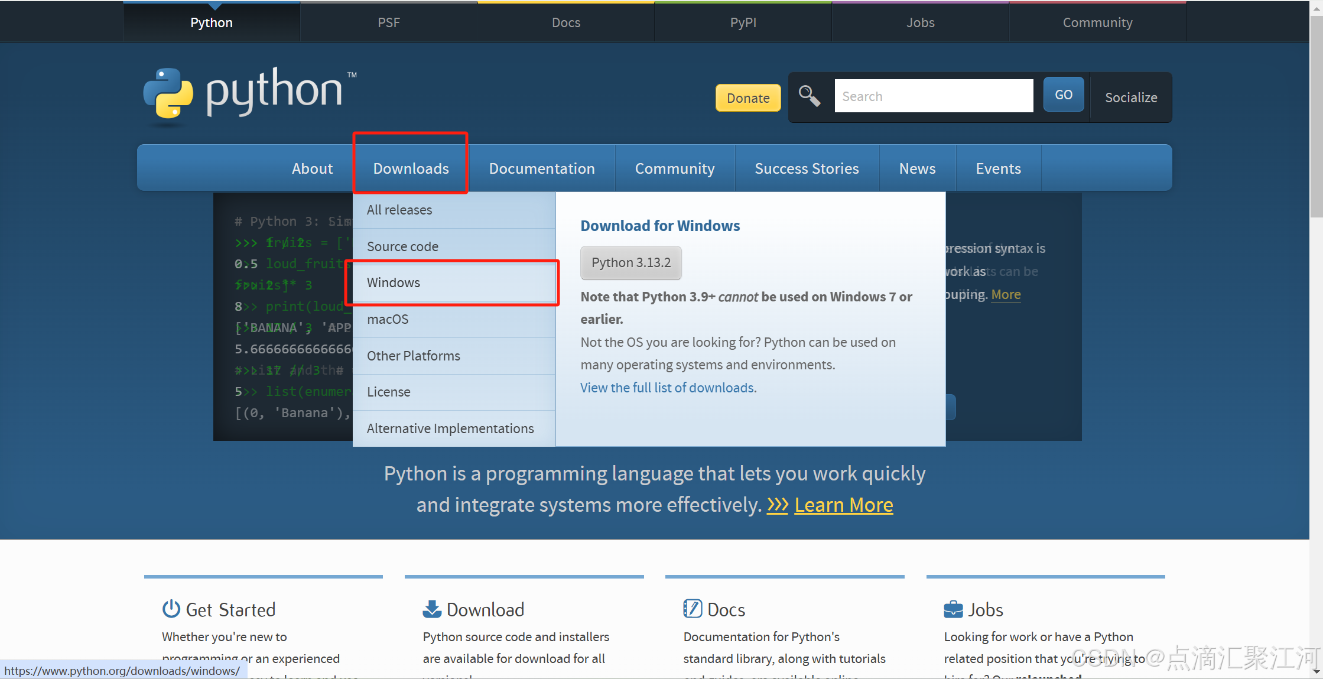Click the scrollbar down arrow

pyautogui.click(x=1316, y=671)
